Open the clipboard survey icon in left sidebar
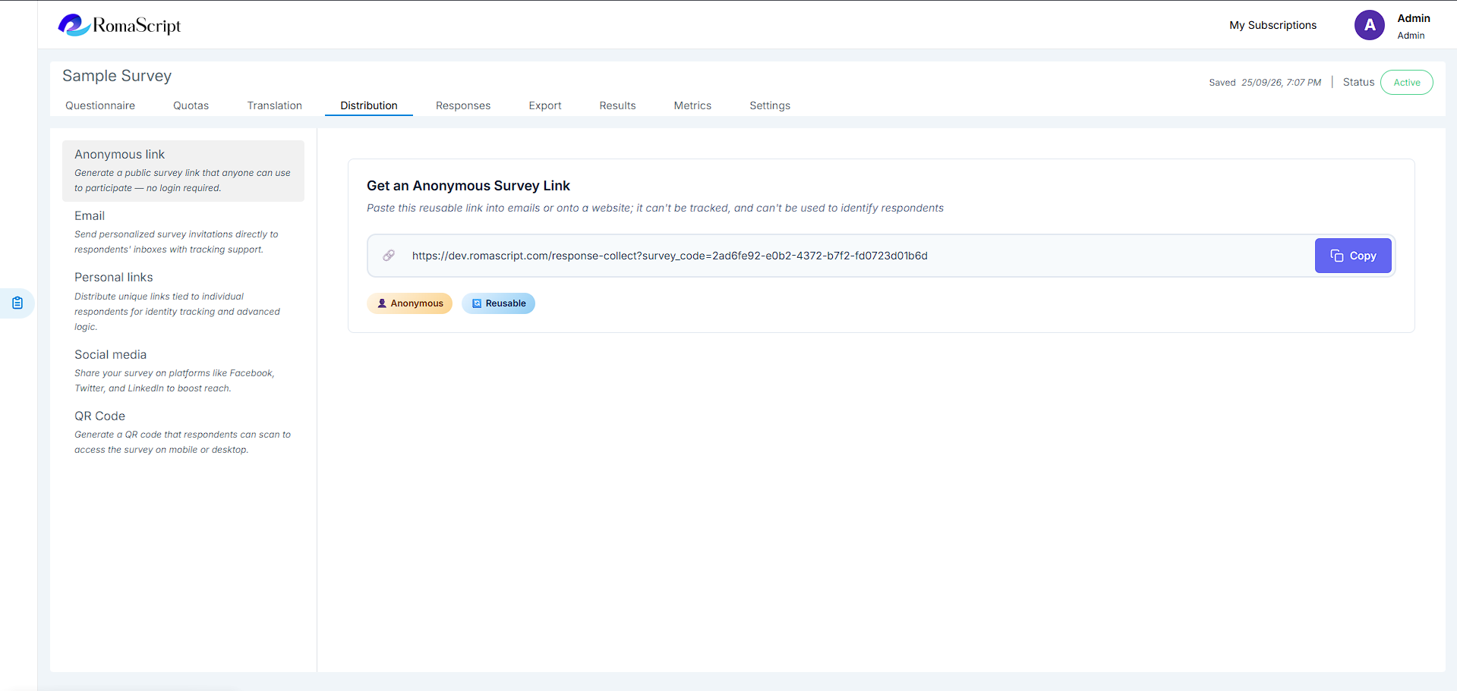 point(17,303)
